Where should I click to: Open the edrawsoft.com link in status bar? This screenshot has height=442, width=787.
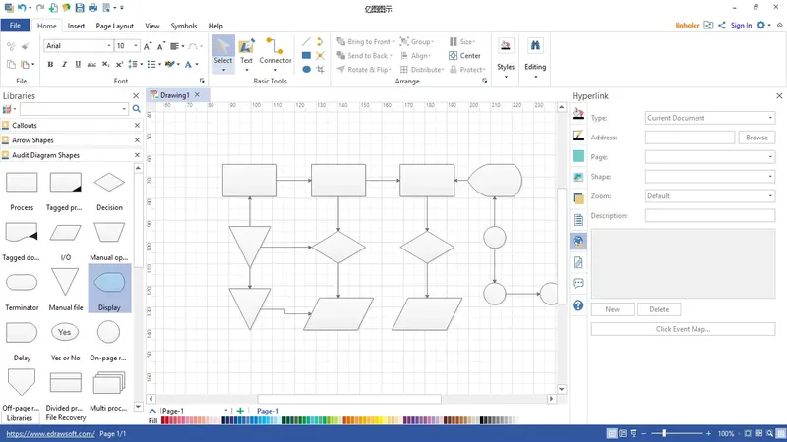click(50, 434)
